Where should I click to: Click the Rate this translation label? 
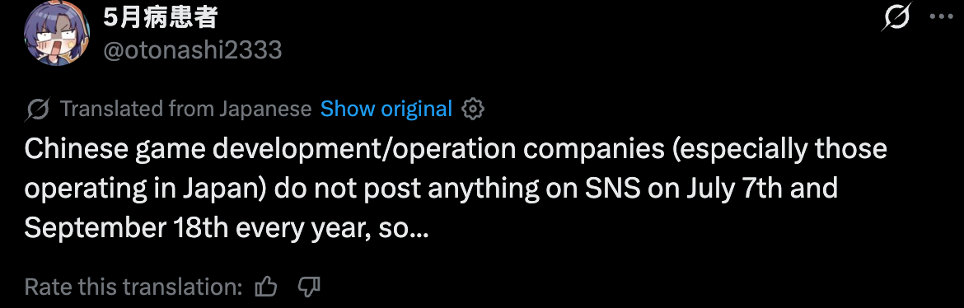click(x=134, y=287)
